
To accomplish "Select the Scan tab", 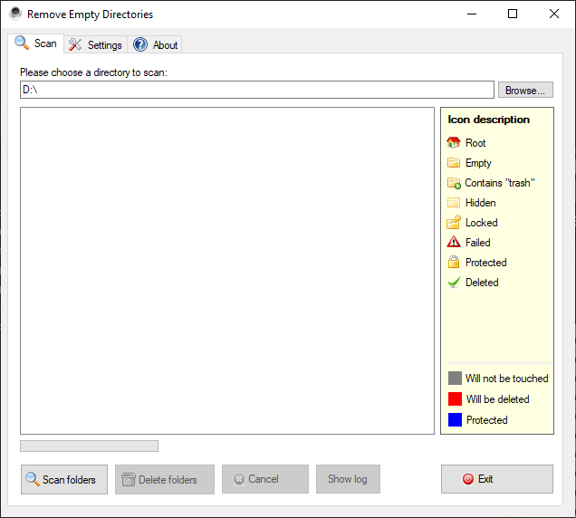I will [x=35, y=43].
